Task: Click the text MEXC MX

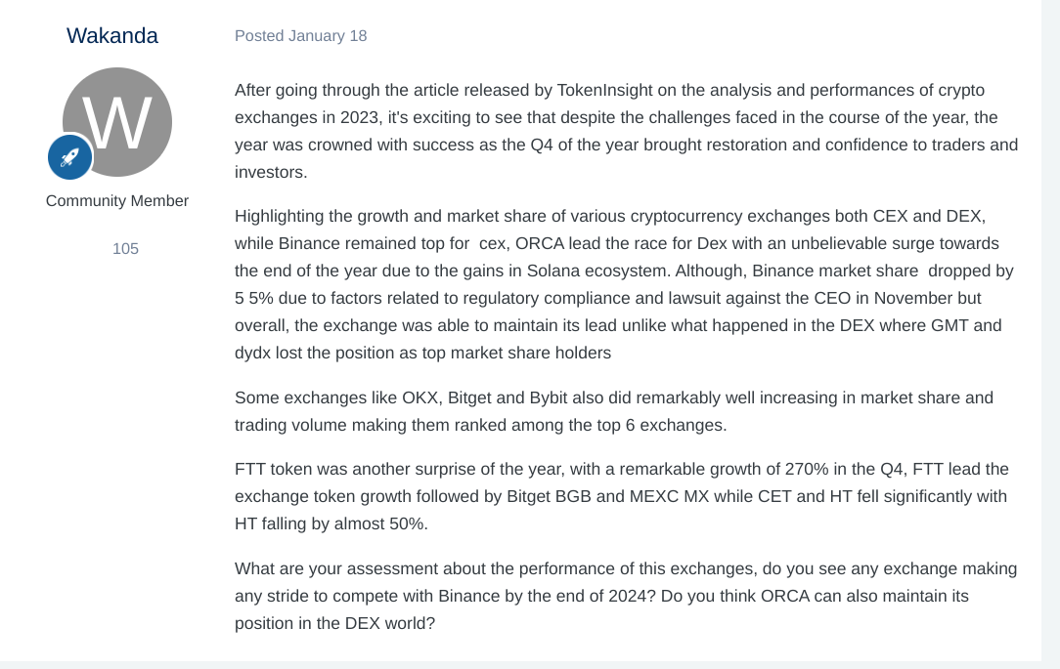Action: (669, 496)
